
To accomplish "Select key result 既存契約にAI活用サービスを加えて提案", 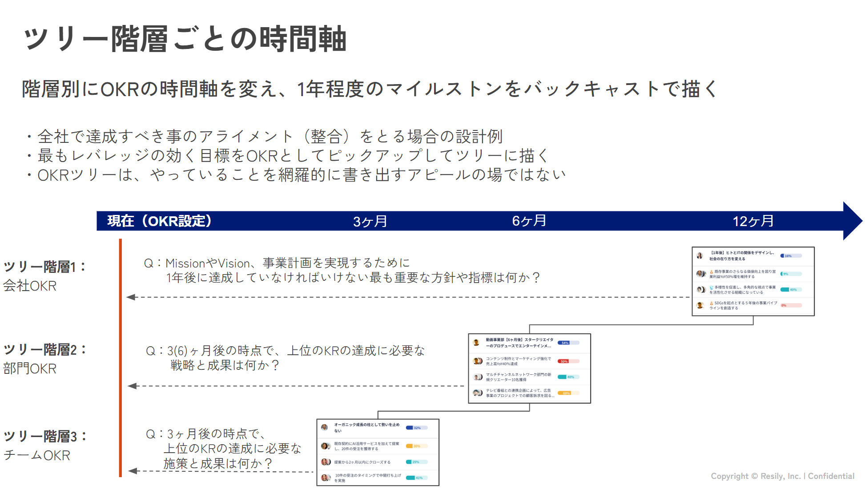I will tap(367, 446).
